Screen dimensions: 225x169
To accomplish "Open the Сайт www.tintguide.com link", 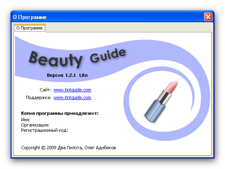I will (72, 90).
